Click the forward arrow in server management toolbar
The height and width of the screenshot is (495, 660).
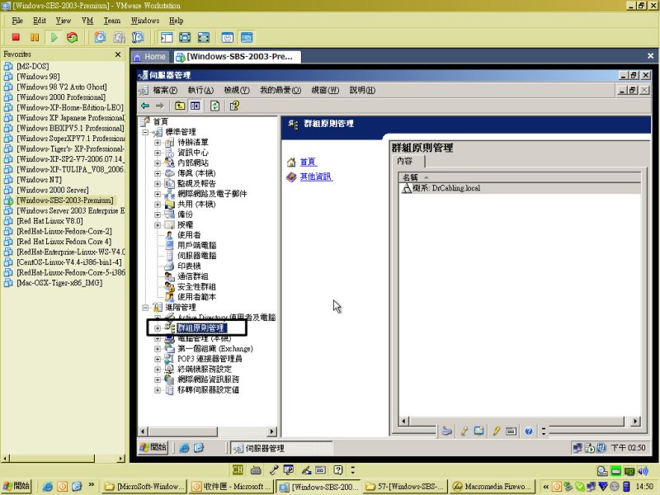click(159, 106)
